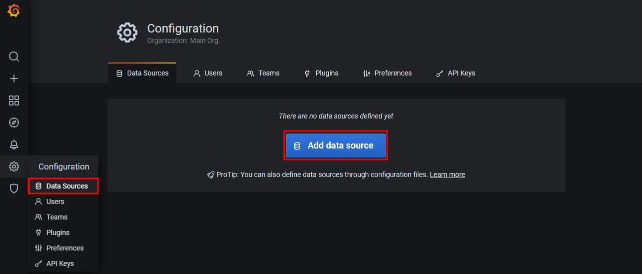
Task: Click the 'Organization: Main Org.' subtitle
Action: 183,41
